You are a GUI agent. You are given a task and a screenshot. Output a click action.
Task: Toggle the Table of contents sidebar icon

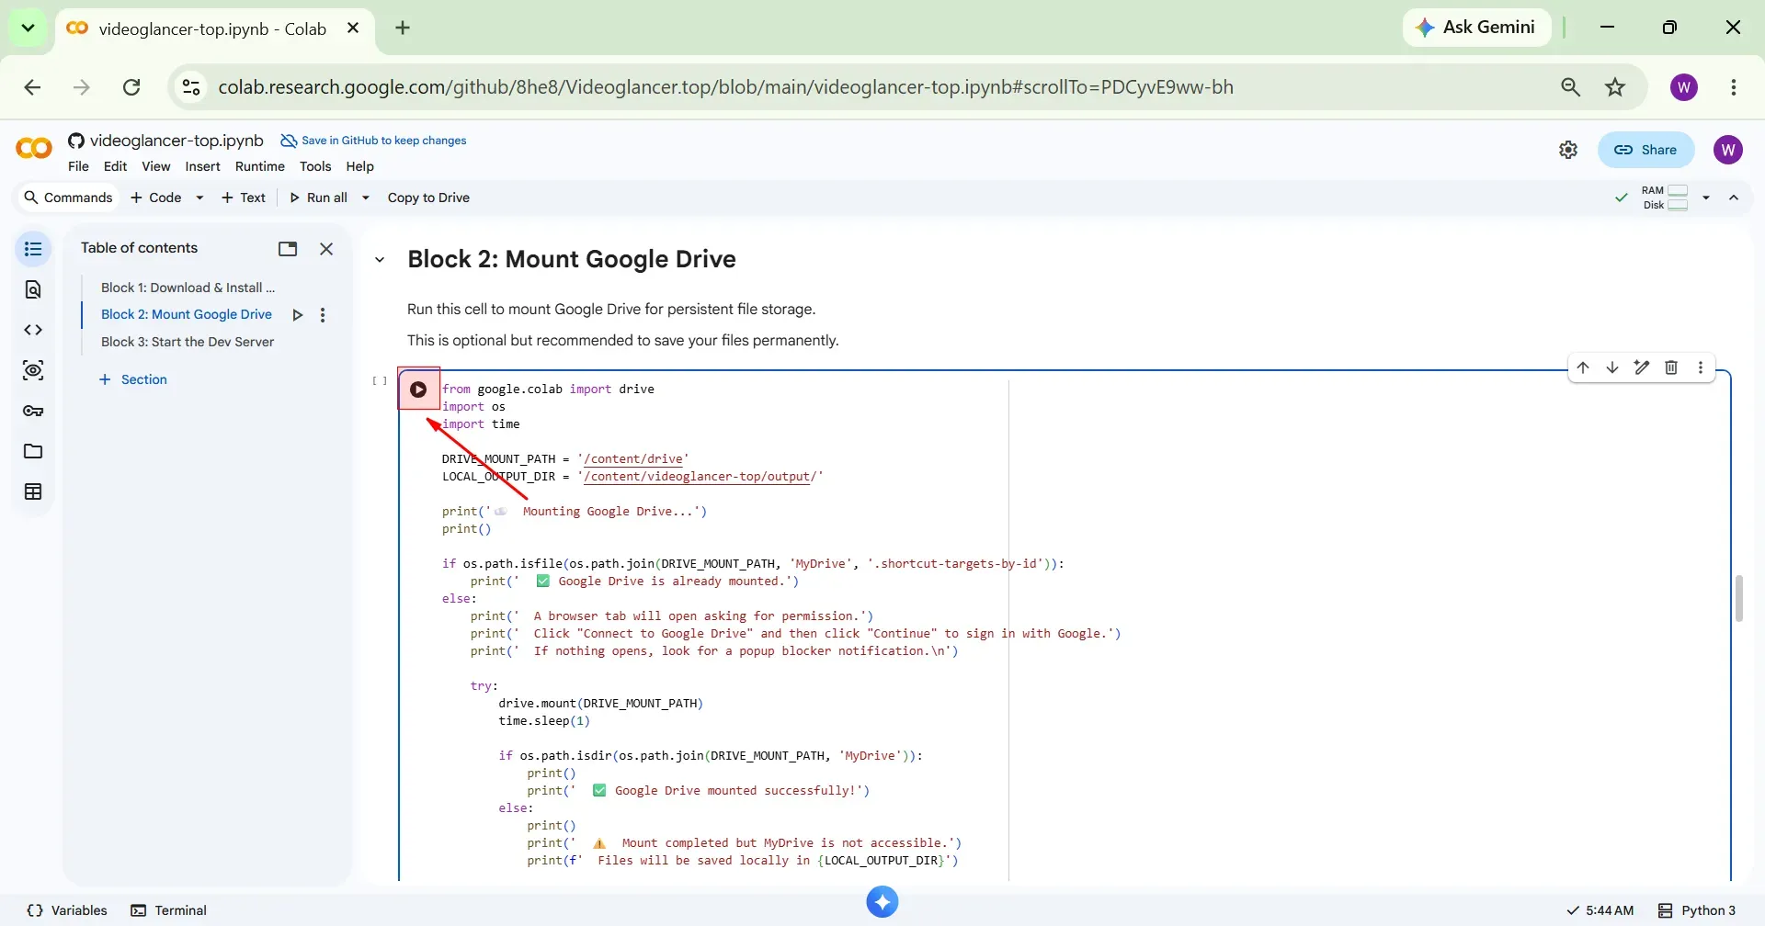click(33, 249)
